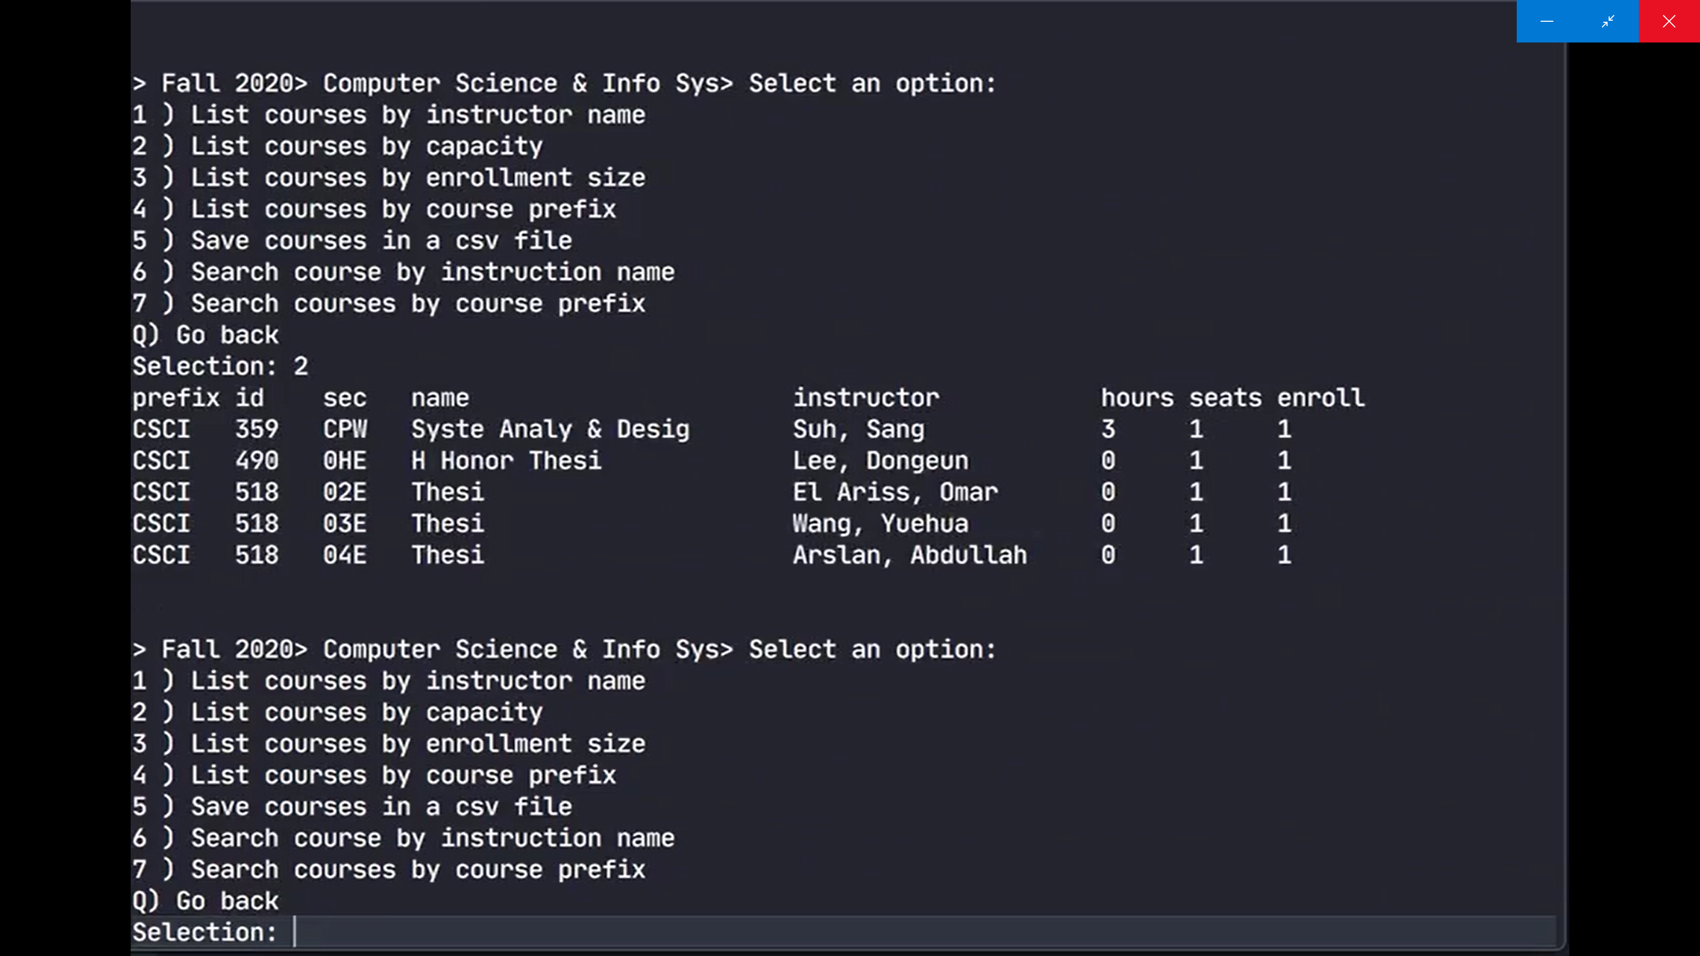Click the 'seats' column header
The height and width of the screenshot is (956, 1700).
[x=1226, y=398]
